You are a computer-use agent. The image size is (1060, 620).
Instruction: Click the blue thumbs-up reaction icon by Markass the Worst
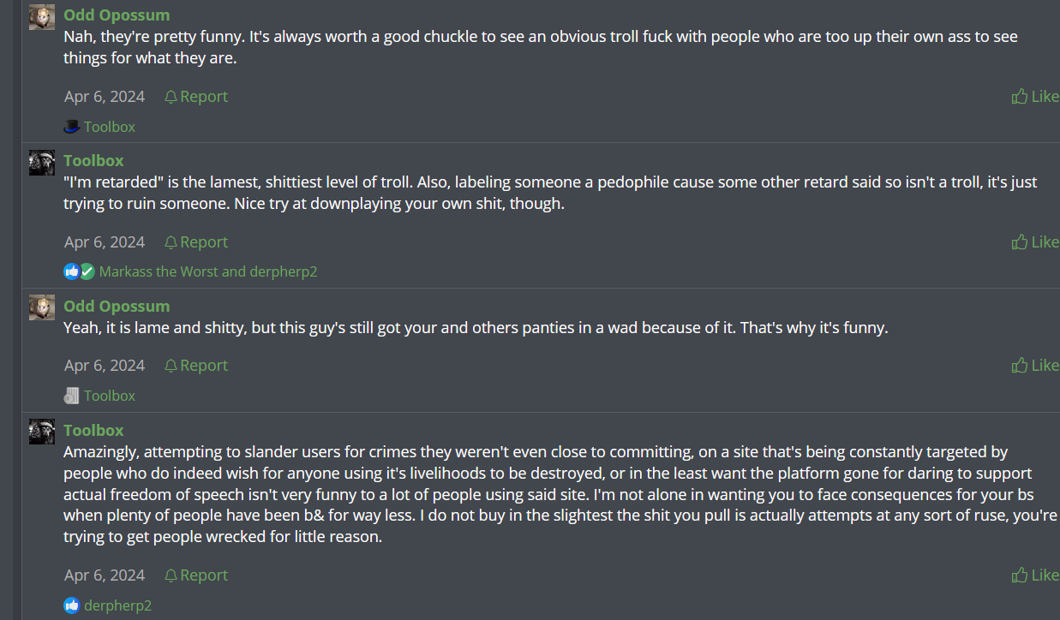point(71,271)
